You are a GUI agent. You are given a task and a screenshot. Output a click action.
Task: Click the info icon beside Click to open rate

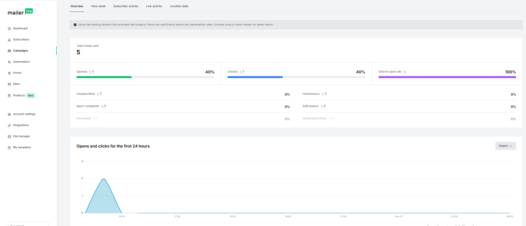[405, 72]
